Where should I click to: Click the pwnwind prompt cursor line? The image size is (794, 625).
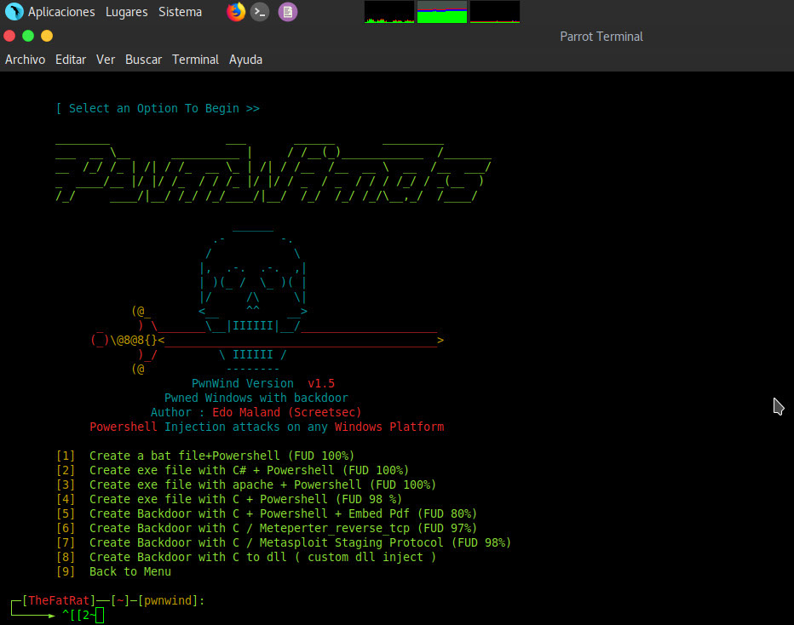[x=99, y=615]
